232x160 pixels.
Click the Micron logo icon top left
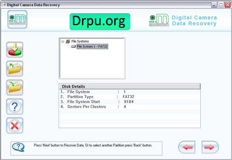coord(17,19)
